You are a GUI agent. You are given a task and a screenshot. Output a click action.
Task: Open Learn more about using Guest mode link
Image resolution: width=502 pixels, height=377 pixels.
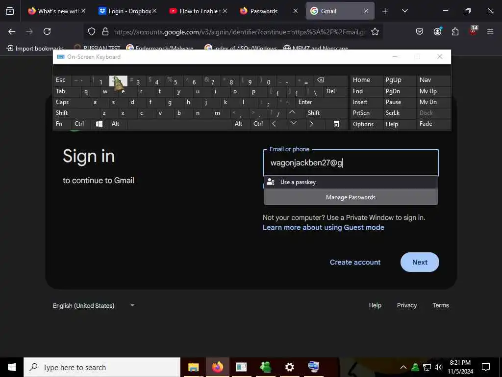tap(324, 227)
